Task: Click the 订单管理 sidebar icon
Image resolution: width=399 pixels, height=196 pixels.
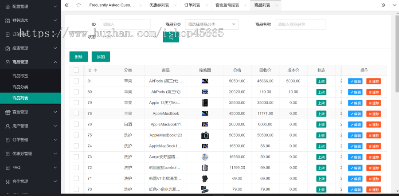Action: pos(8,140)
